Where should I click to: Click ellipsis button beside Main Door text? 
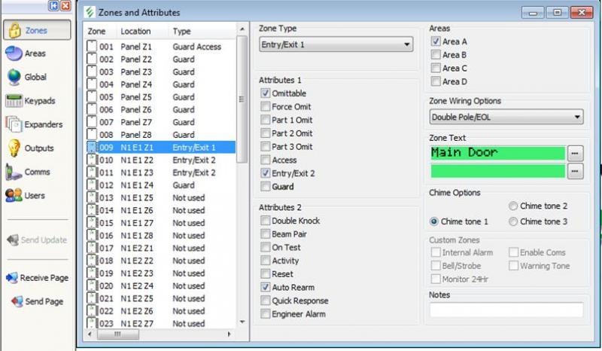574,153
